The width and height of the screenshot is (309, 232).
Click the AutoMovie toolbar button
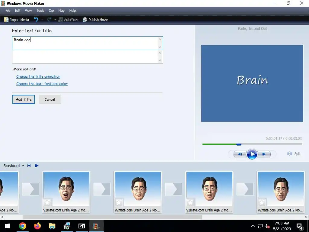coord(69,20)
